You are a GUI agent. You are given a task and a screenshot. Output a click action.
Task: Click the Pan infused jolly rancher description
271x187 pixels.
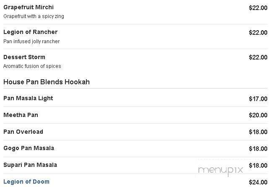click(x=31, y=42)
